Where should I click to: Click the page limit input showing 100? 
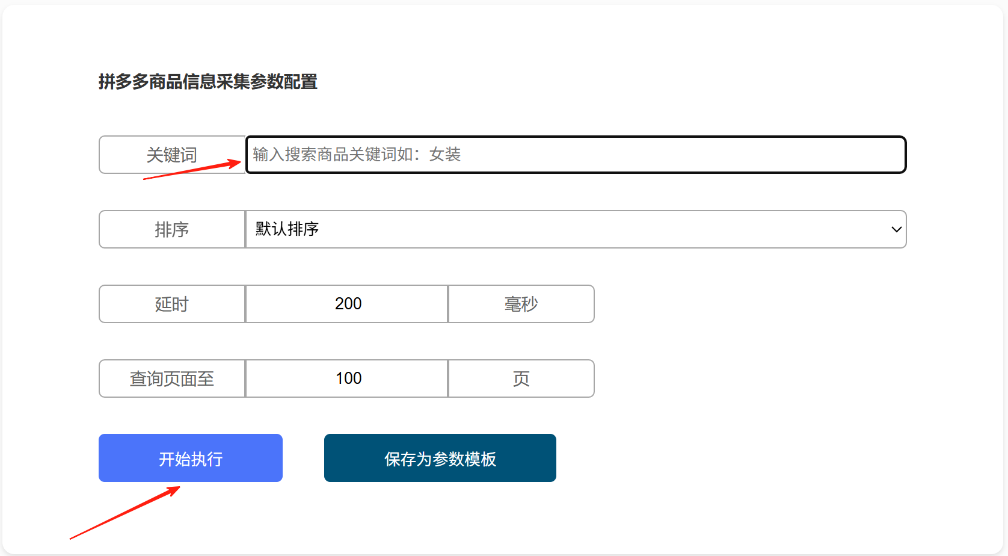[x=347, y=378]
